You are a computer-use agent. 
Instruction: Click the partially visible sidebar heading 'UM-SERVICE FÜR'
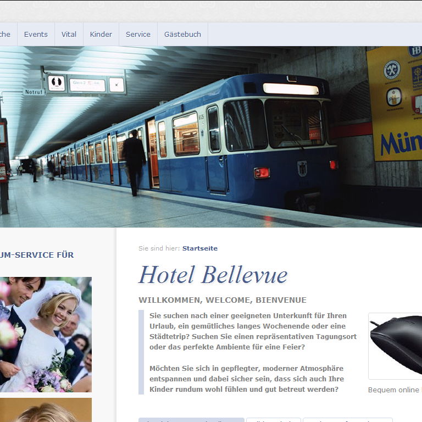pos(37,255)
